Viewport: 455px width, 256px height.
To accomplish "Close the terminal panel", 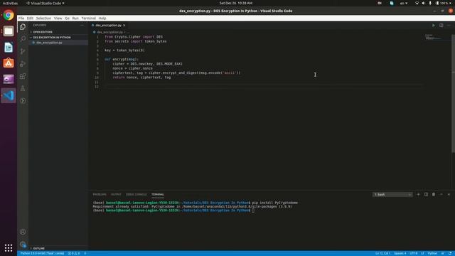I will [x=449, y=194].
